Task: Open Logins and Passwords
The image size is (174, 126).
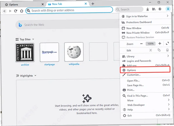Action: (x=145, y=61)
